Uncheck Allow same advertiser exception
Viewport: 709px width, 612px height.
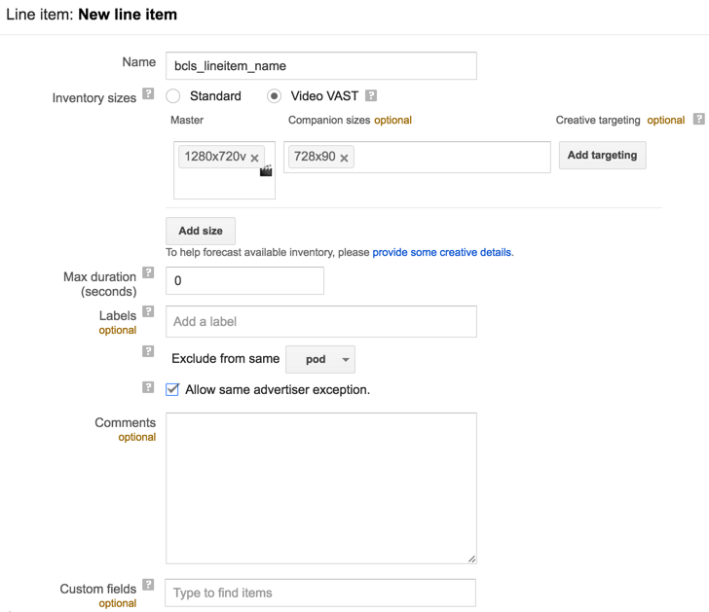pos(172,389)
